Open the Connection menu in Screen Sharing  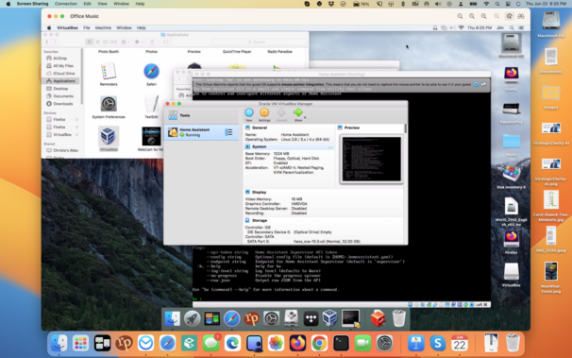(66, 4)
